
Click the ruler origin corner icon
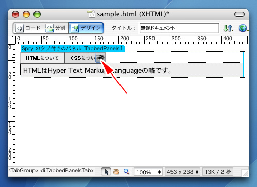click(11, 41)
